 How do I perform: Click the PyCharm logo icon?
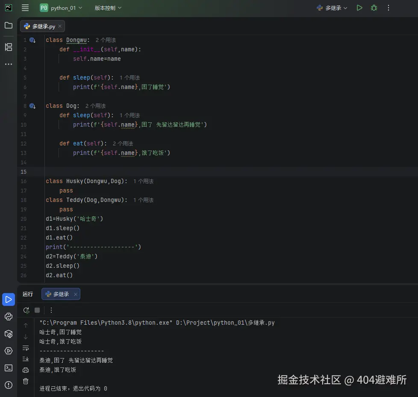coord(9,8)
